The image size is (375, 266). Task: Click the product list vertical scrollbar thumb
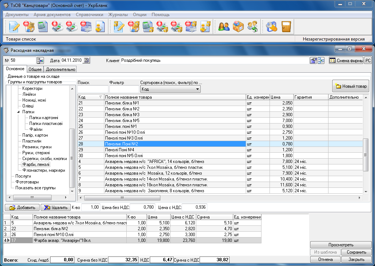pos(365,155)
